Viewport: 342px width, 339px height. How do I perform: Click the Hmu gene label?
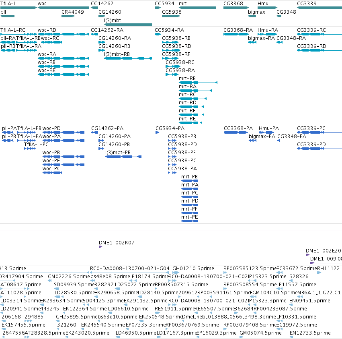263,4
